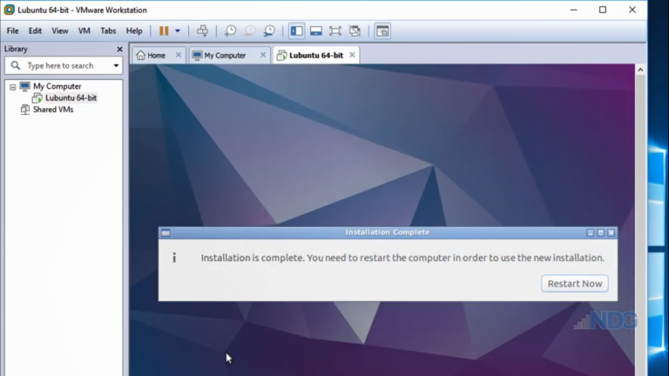This screenshot has height=376, width=669.
Task: Enter full screen mode icon
Action: point(335,30)
